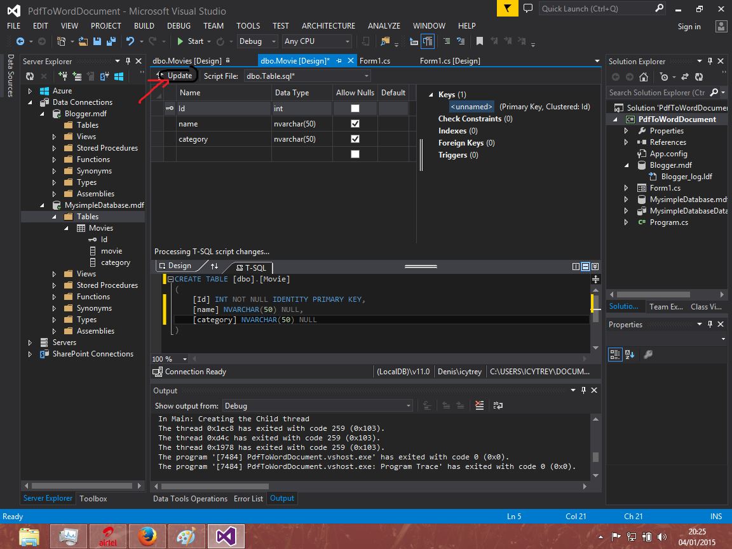
Task: Switch to the Error List tab
Action: 248,499
